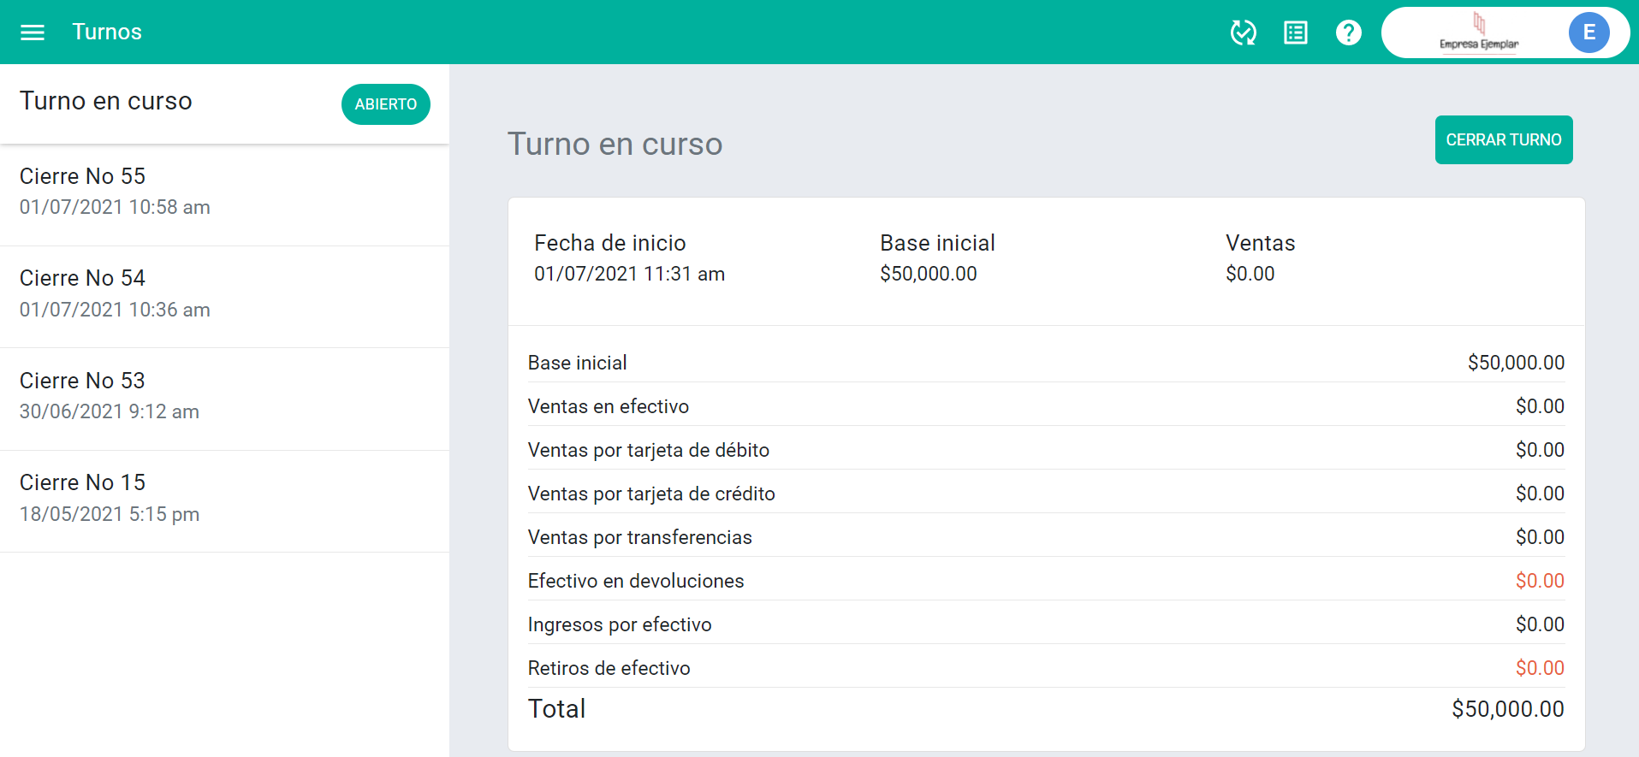Click the CERRAR TURNO button
Screen dimensions: 1639x757
1504,139
